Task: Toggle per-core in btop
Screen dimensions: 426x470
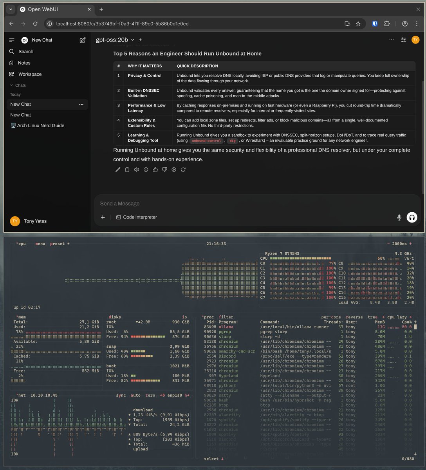Action: coord(331,317)
